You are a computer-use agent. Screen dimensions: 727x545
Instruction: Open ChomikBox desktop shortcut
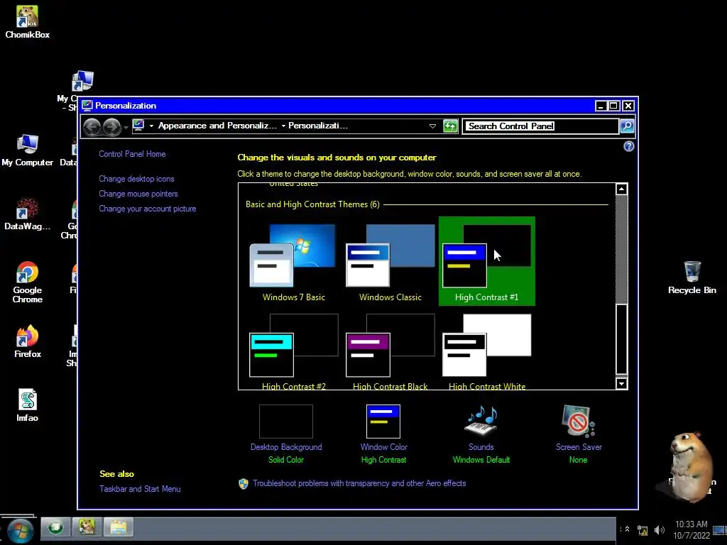tap(27, 22)
